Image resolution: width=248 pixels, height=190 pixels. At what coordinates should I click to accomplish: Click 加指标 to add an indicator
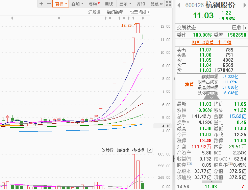(123, 150)
